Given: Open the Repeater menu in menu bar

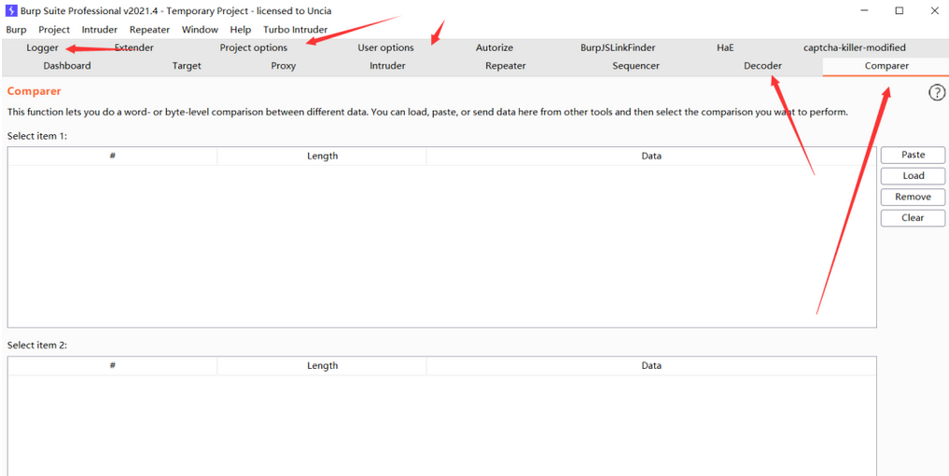Looking at the screenshot, I should click(149, 29).
